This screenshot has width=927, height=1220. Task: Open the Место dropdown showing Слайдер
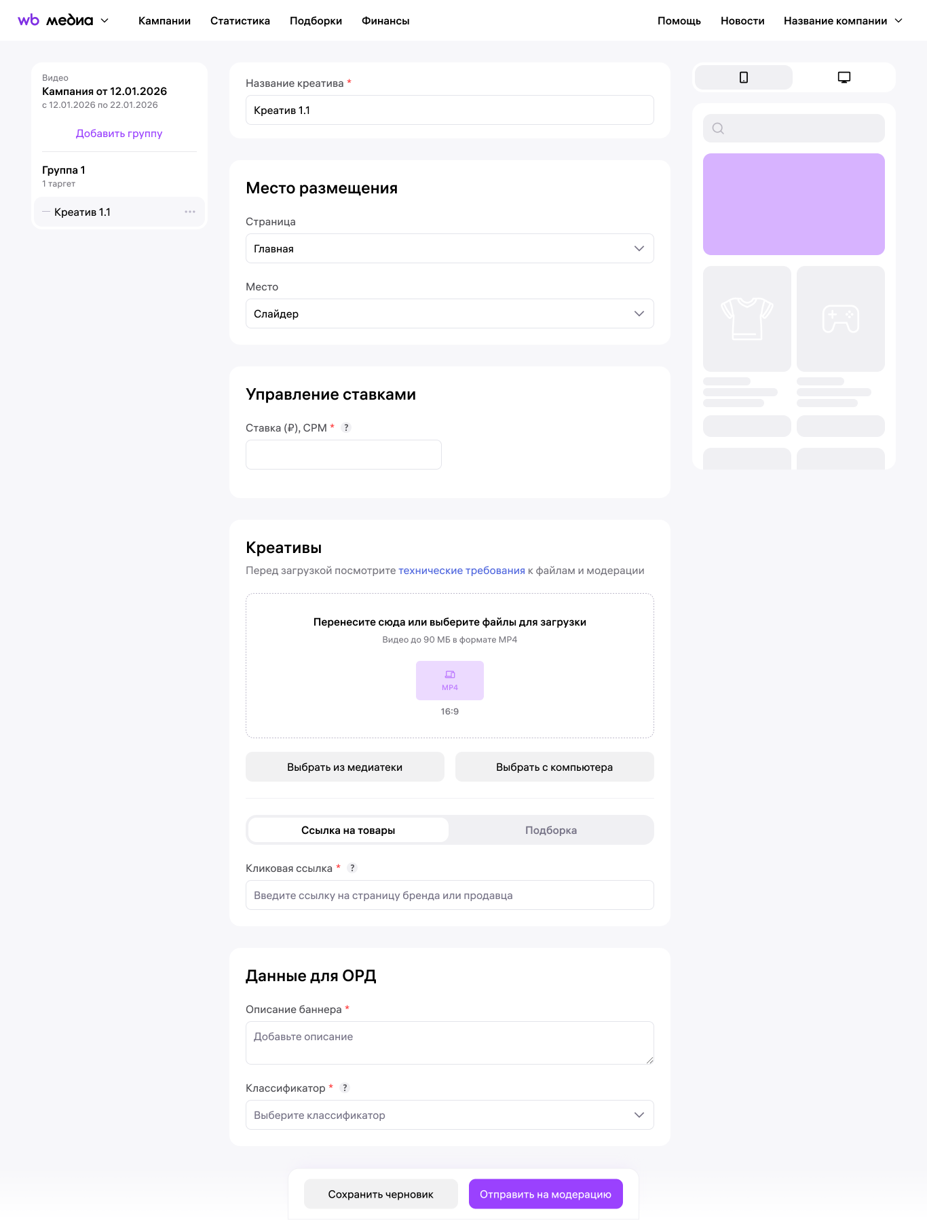[x=449, y=313]
